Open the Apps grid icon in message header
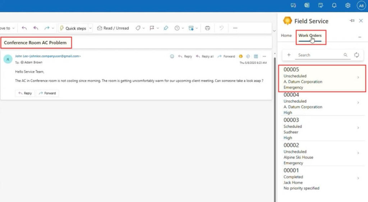Viewport: 368px width, 202px height. (x=256, y=56)
